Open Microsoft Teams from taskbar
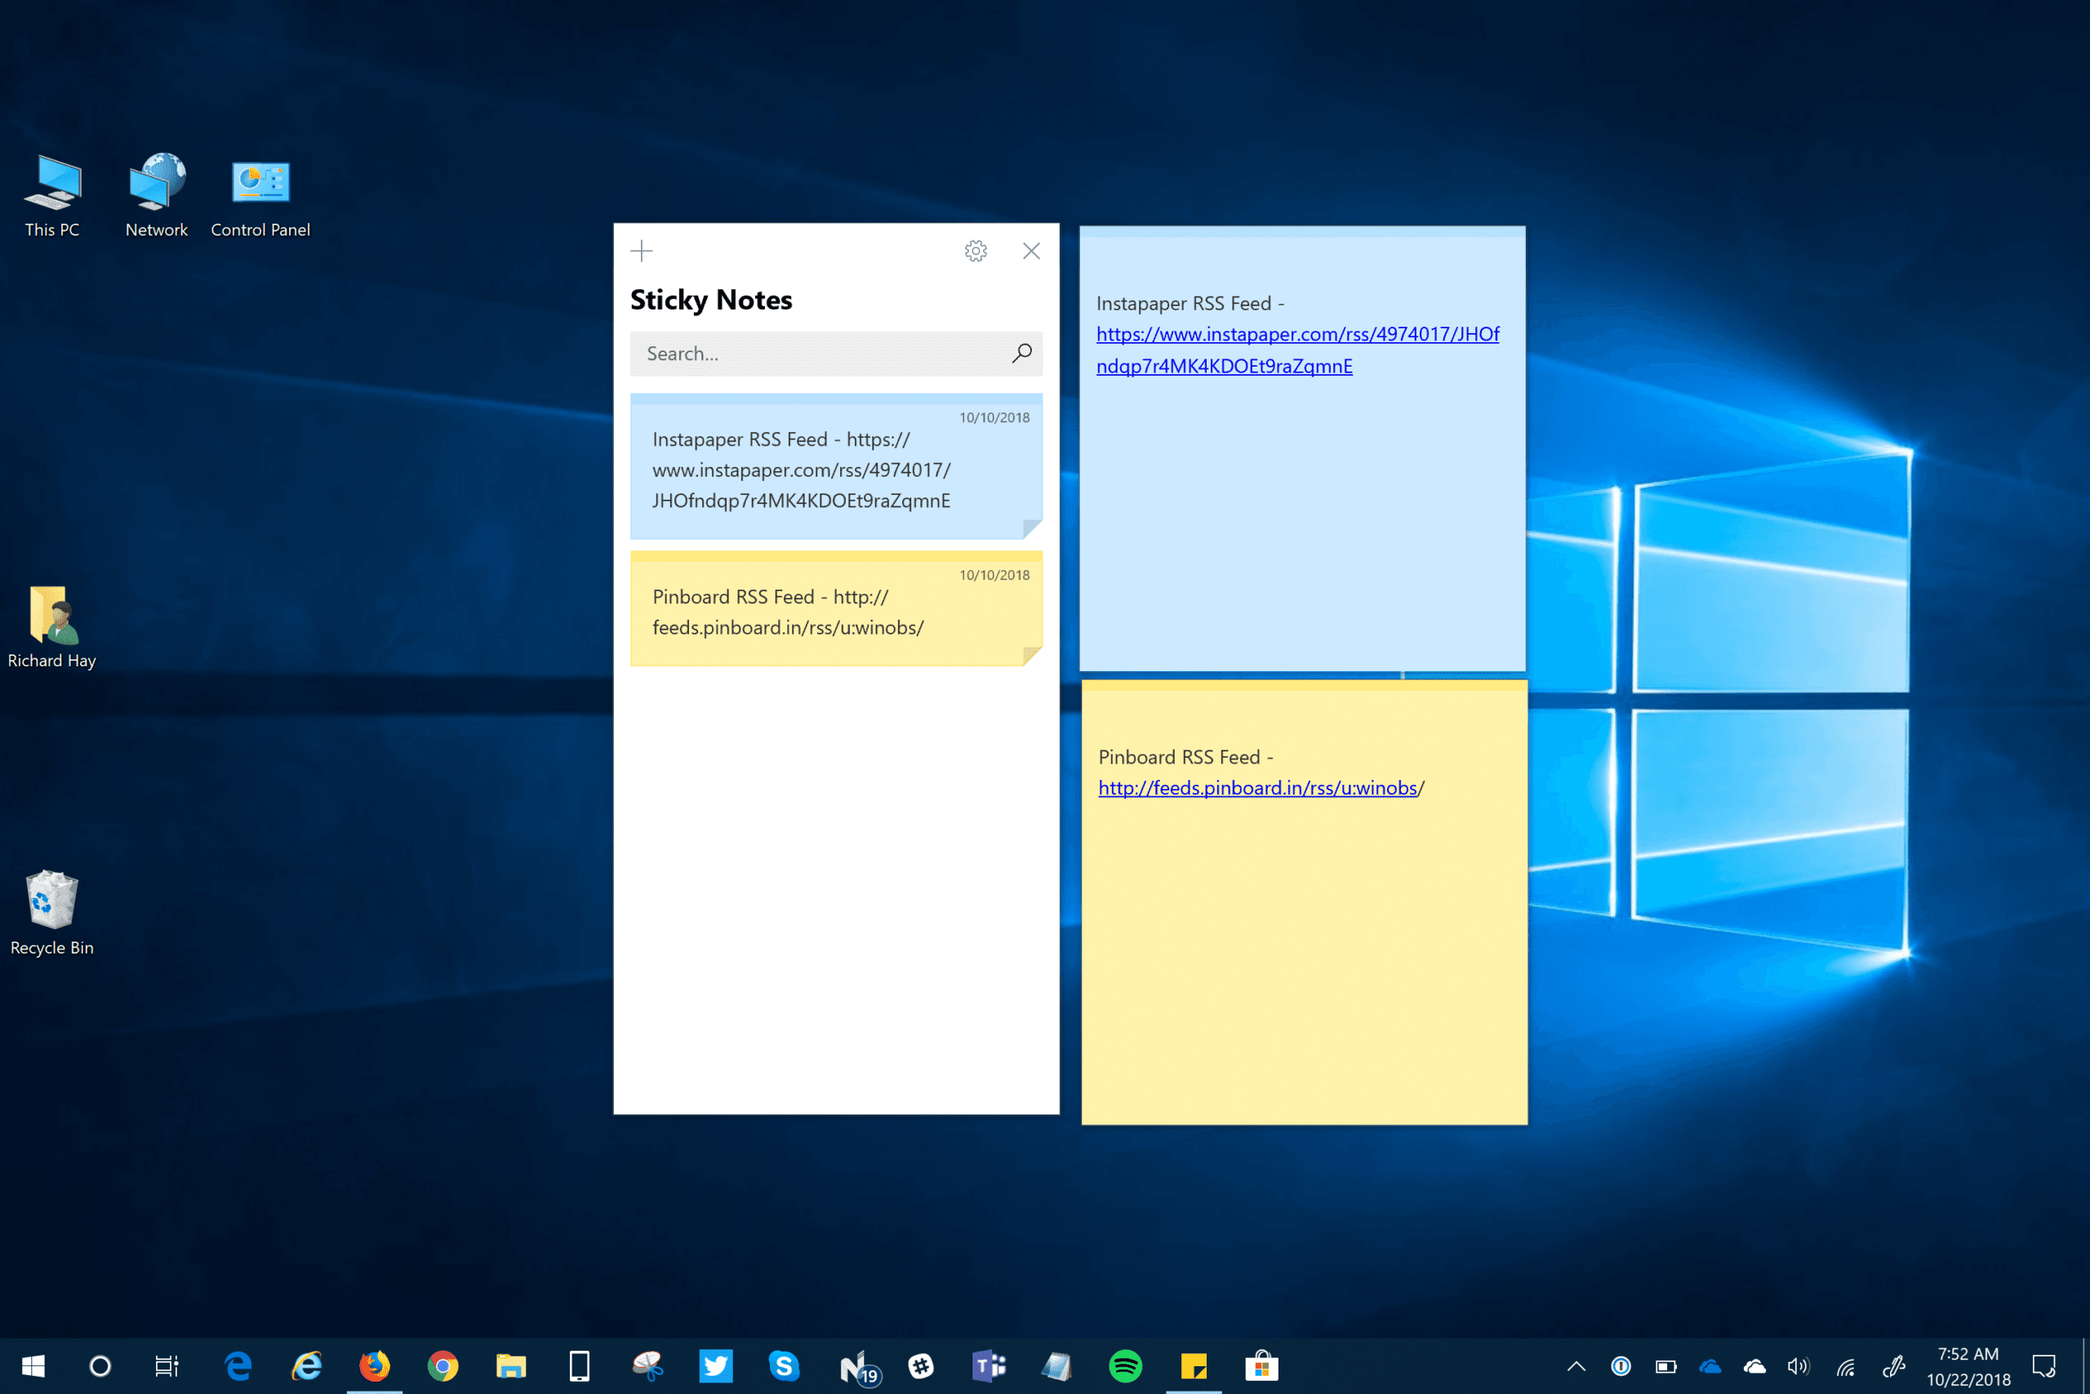 pos(988,1366)
